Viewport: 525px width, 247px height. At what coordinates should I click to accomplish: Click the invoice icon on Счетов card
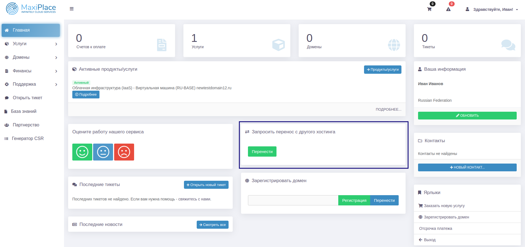162,45
